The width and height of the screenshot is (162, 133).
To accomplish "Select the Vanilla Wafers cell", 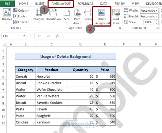I will coord(52,96).
